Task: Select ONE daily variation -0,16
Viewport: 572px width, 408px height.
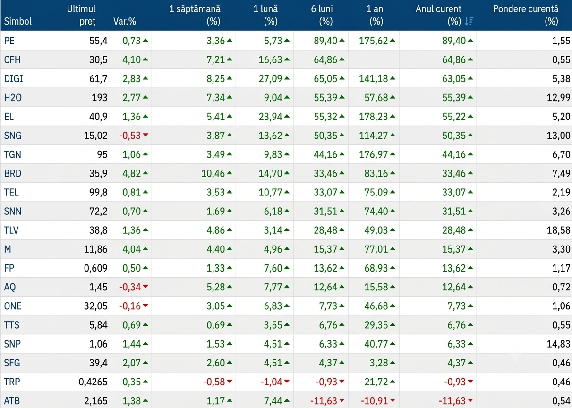Action: tap(129, 306)
